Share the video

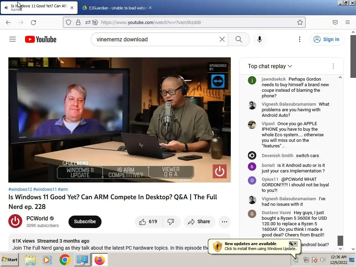(x=199, y=221)
